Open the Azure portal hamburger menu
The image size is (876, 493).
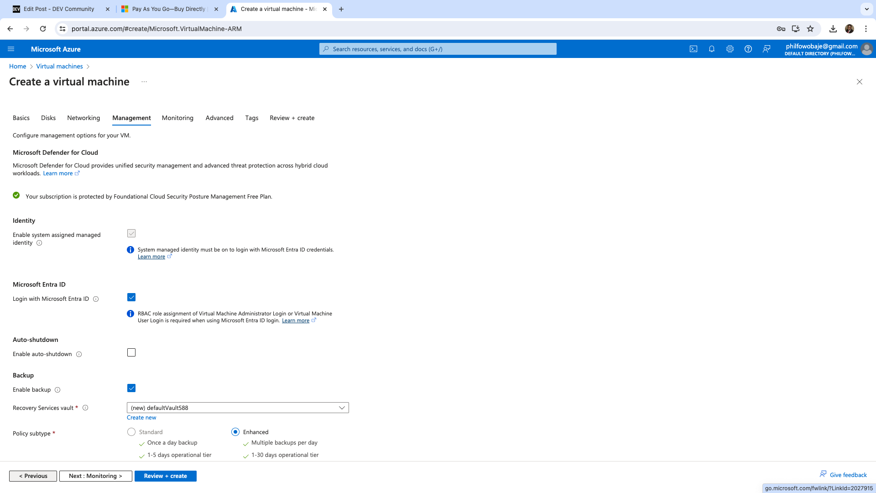(x=11, y=49)
